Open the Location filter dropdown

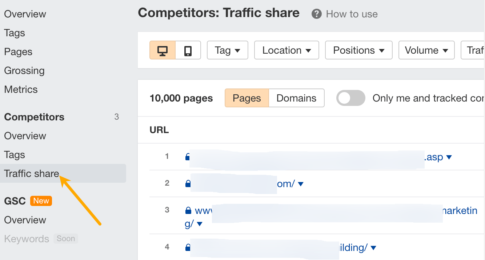pos(286,50)
